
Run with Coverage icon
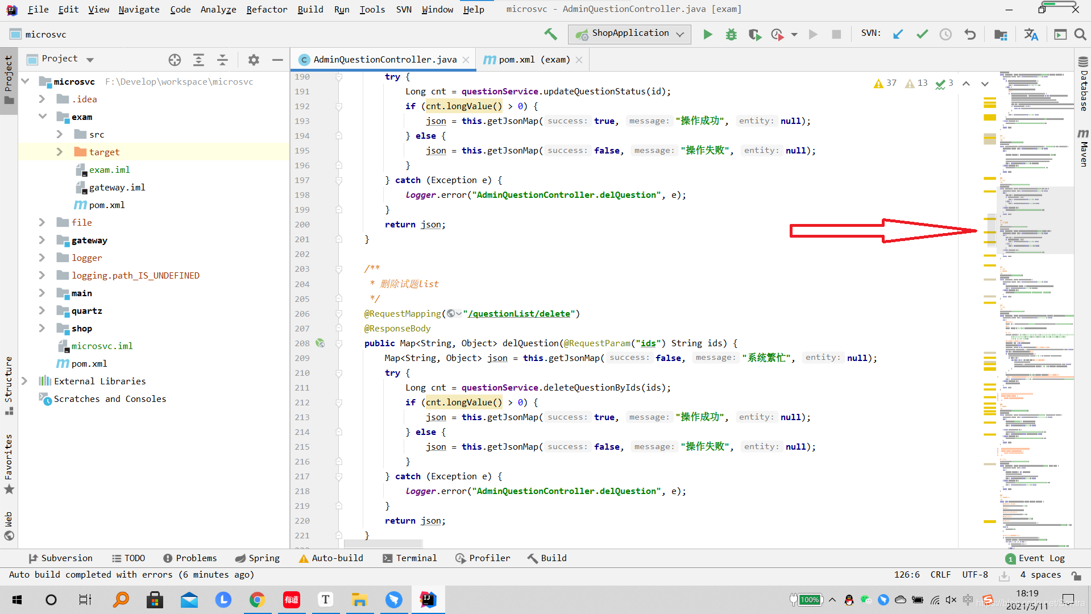tap(755, 35)
